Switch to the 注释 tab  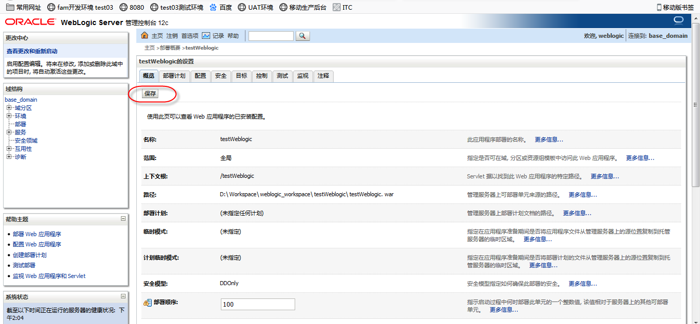(323, 76)
